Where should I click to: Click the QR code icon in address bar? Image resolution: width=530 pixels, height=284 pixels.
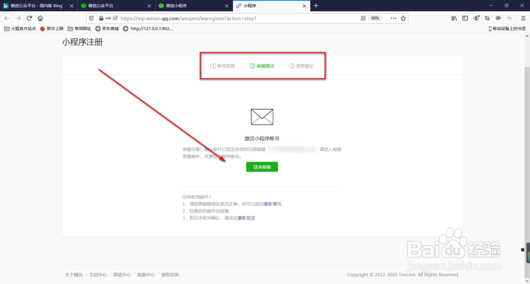coord(363,18)
